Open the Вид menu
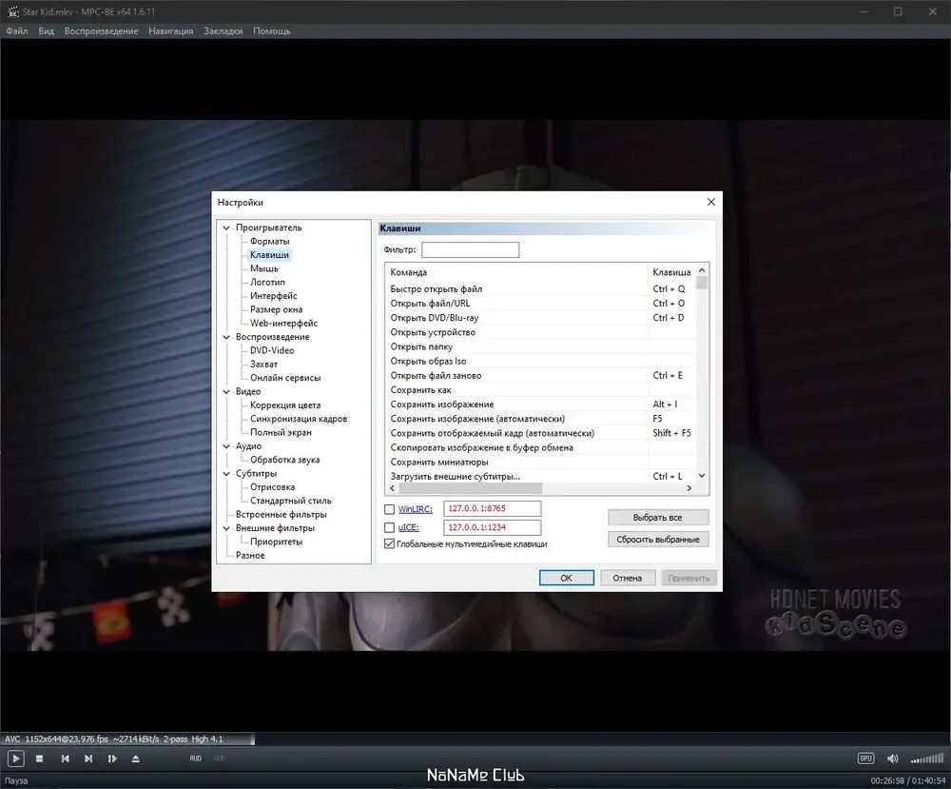 point(46,31)
